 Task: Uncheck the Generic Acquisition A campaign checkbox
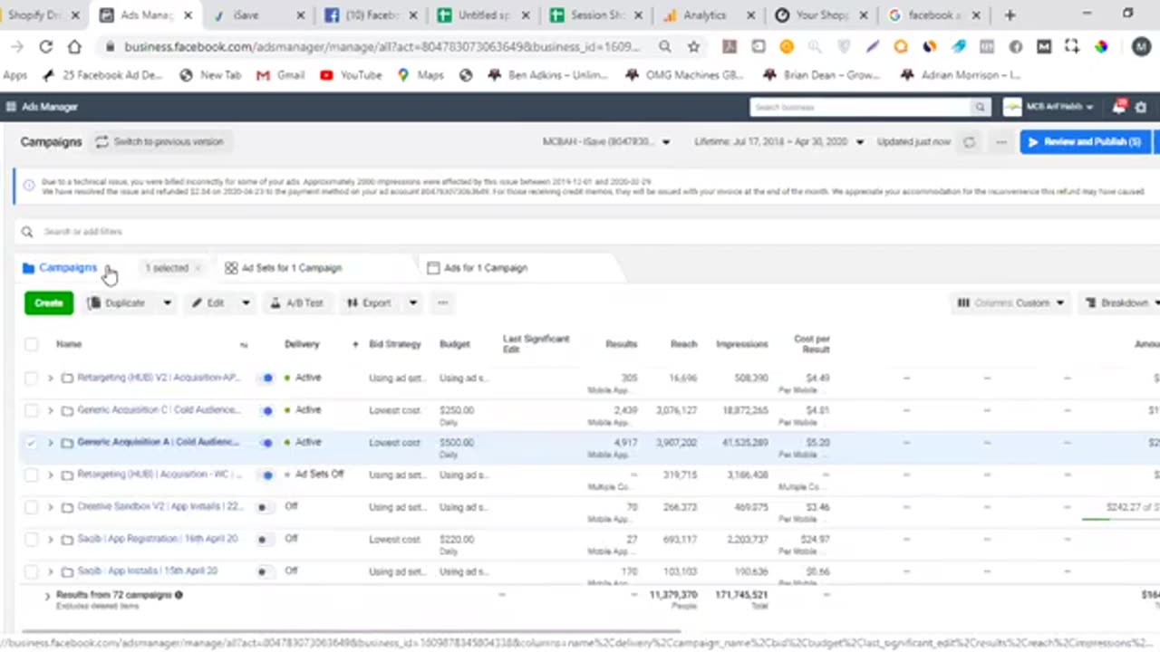[32, 443]
